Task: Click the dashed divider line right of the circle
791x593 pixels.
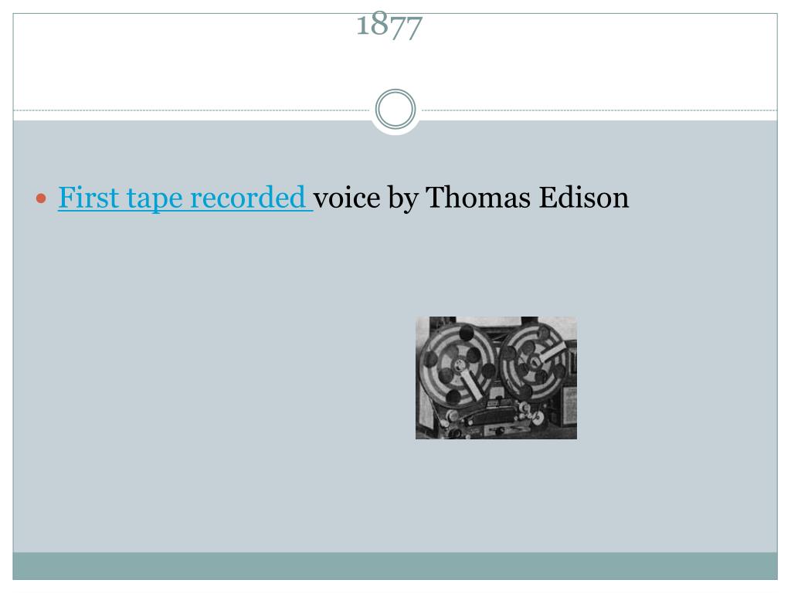Action: [599, 110]
